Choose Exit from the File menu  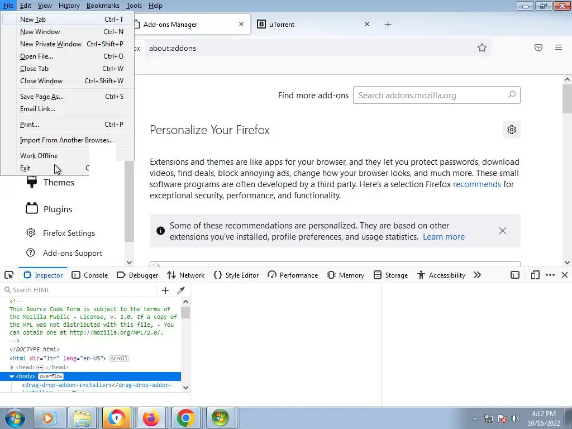click(46, 168)
